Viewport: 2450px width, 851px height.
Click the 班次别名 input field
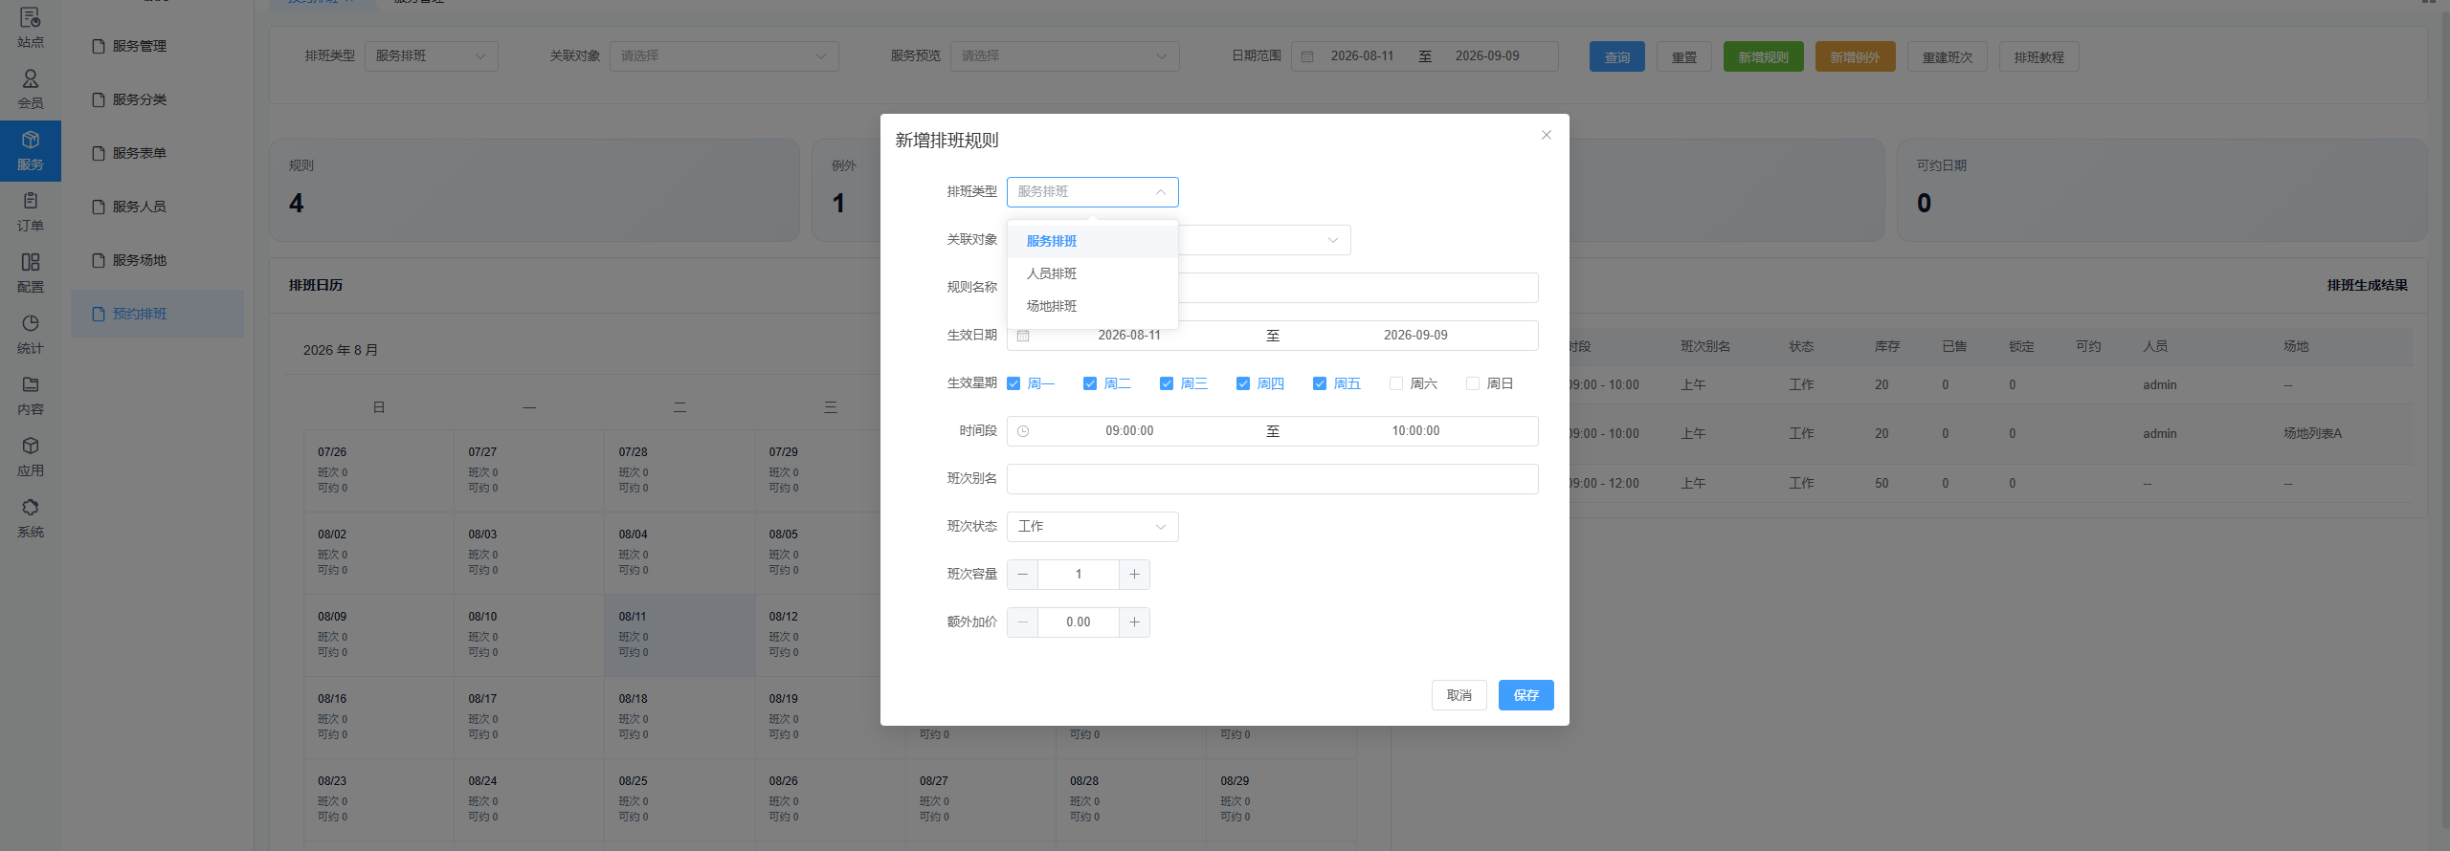coord(1273,479)
